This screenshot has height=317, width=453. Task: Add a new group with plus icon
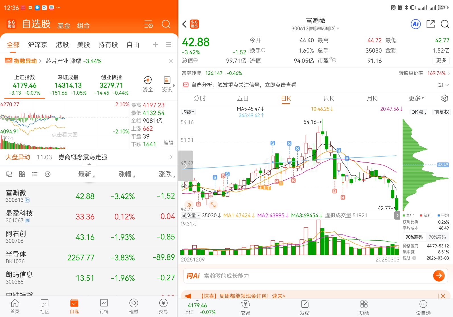[x=155, y=45]
